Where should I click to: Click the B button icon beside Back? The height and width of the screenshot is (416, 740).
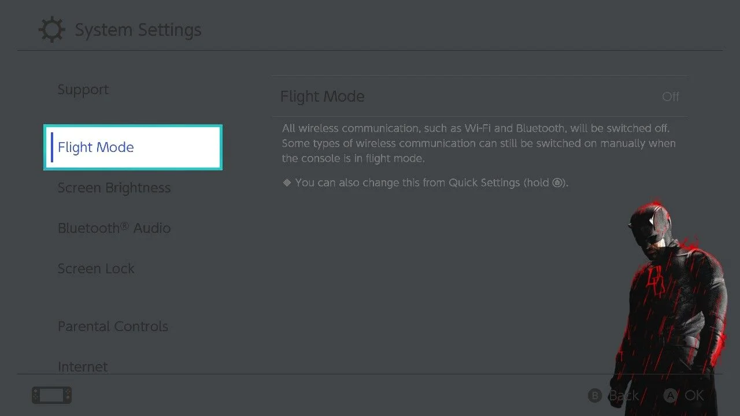click(x=594, y=396)
